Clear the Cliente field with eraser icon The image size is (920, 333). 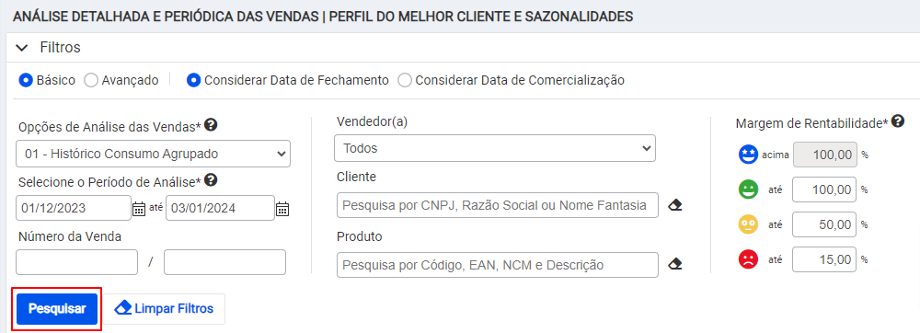pyautogui.click(x=674, y=206)
